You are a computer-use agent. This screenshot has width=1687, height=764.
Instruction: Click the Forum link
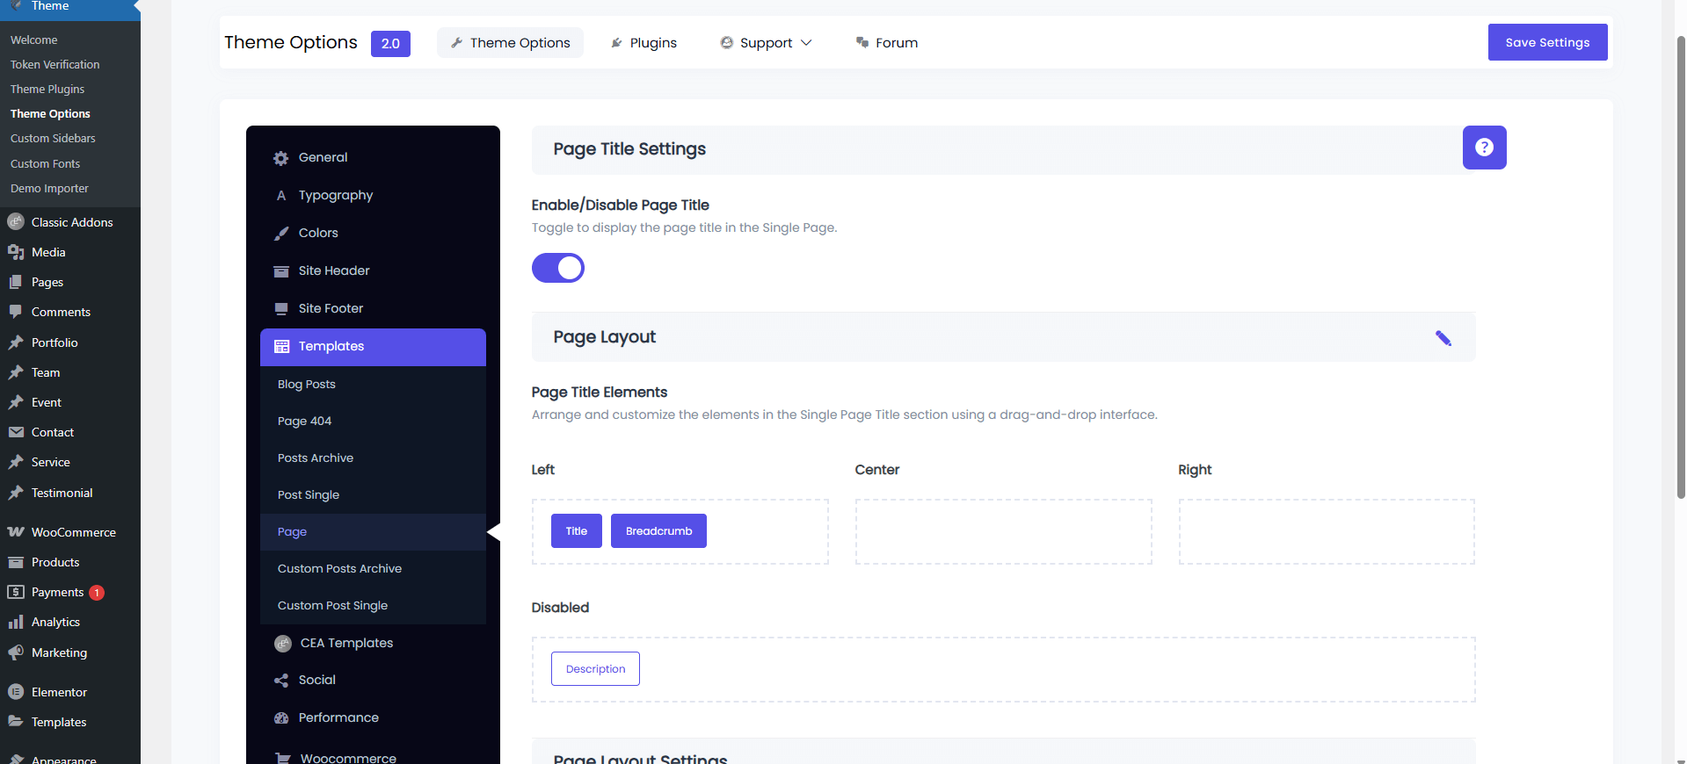point(886,43)
